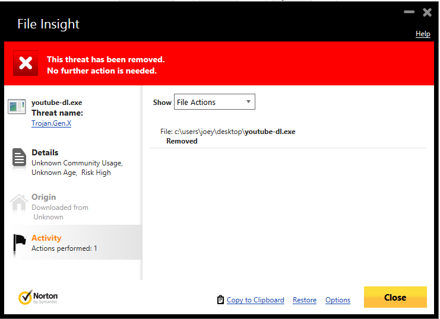Click the clipboard icon beside Copy to Clipboard
The width and height of the screenshot is (440, 319).
220,300
